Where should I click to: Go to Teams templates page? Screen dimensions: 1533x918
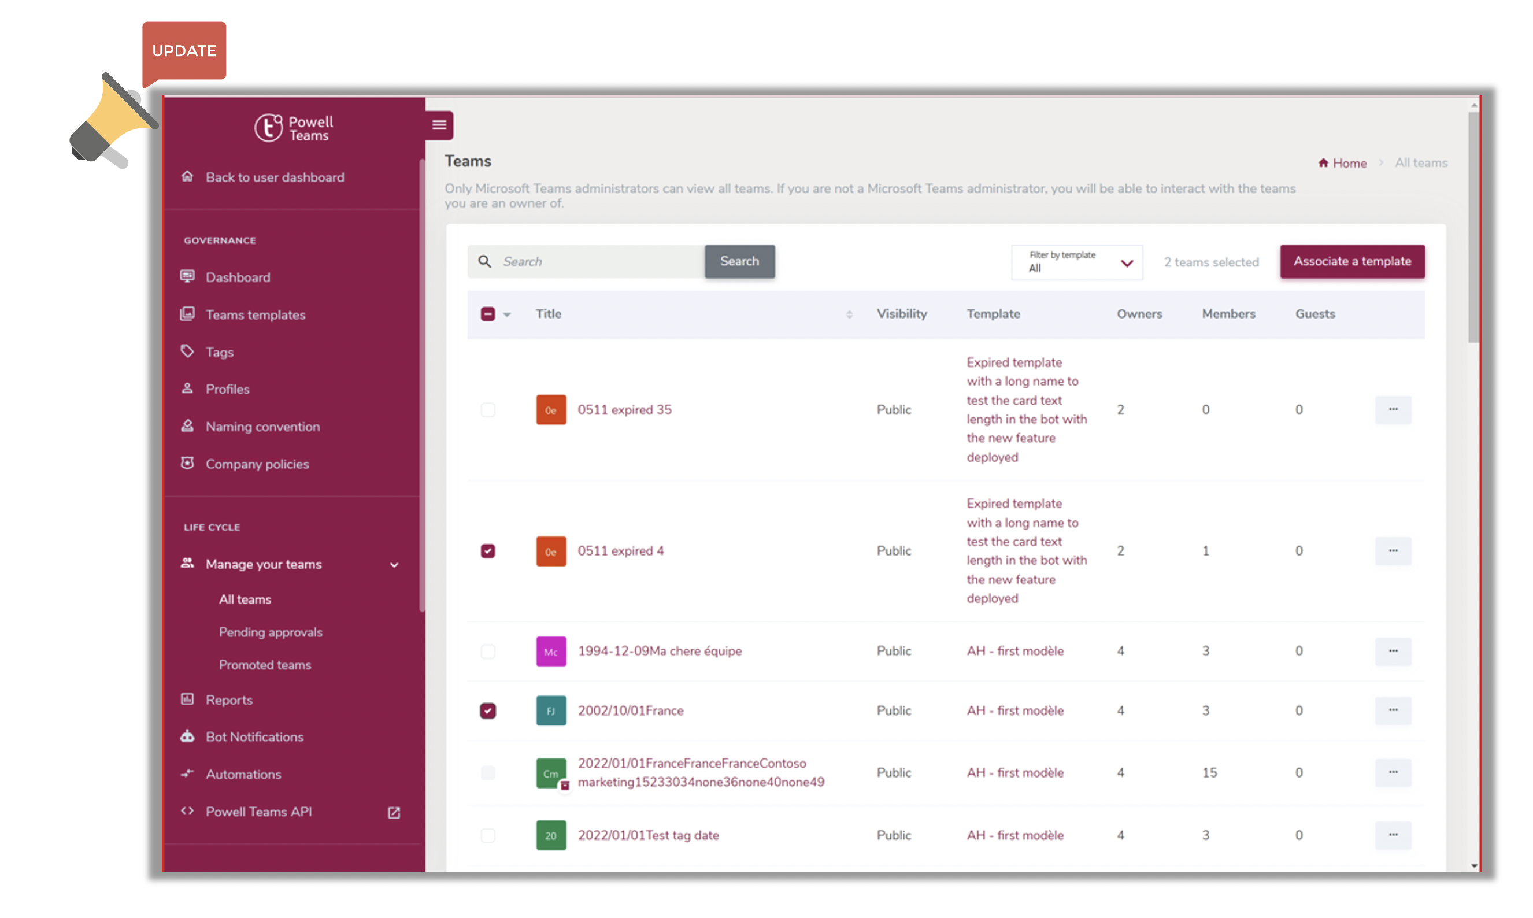[x=255, y=314]
